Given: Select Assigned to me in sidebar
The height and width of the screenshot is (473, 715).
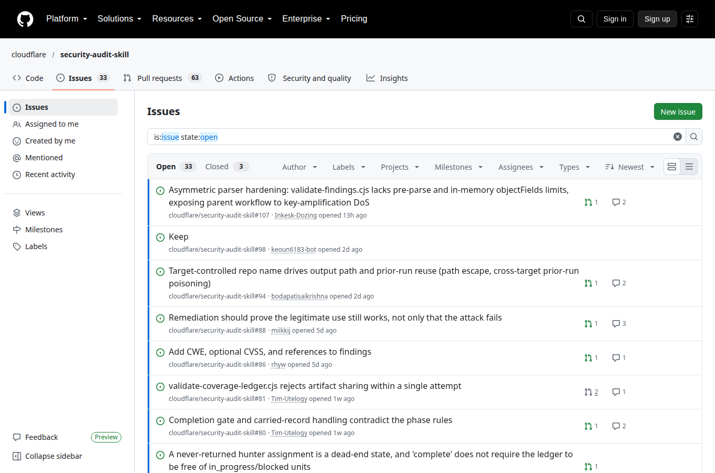Looking at the screenshot, I should (x=63, y=124).
